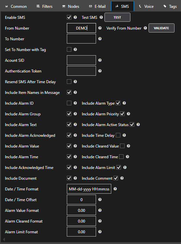Click help icon next to Test SMS
The image size is (181, 244).
[x=101, y=17]
